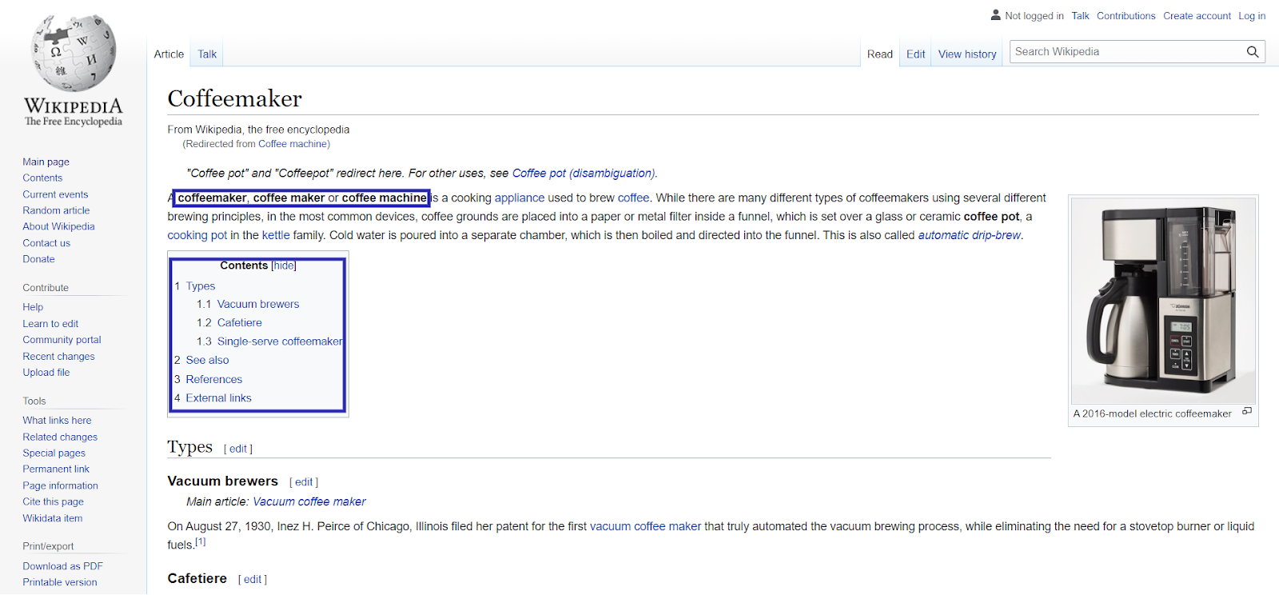Open the Edit tab
The width and height of the screenshot is (1279, 595).
915,54
